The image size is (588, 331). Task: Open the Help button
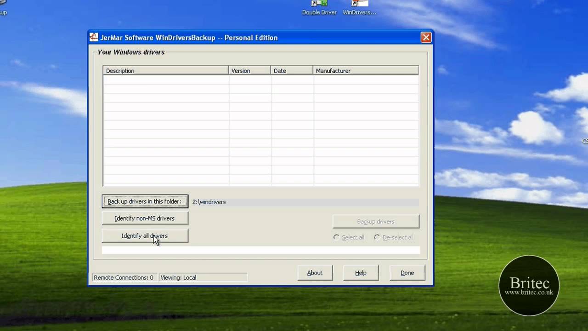[361, 273]
